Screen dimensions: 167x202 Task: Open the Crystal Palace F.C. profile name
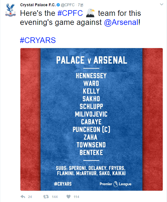click(x=38, y=5)
